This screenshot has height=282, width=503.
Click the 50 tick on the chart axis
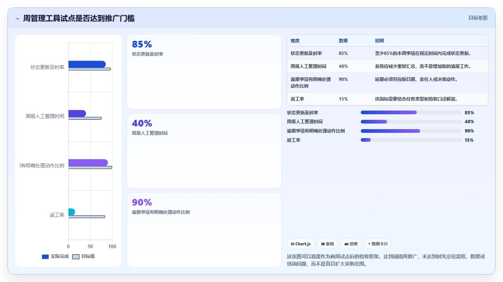90,246
